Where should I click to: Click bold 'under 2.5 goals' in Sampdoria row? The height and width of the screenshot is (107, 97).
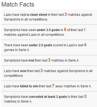coord(48,30)
